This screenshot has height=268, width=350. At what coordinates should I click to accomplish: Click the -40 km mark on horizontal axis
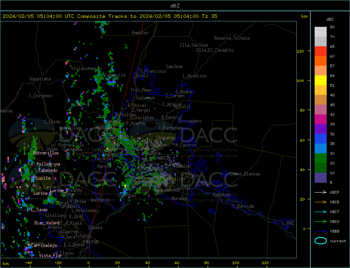pos(28,263)
